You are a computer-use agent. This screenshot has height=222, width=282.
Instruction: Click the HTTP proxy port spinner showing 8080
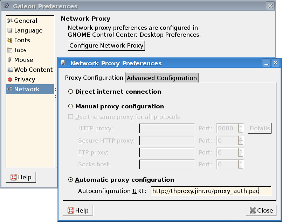click(230, 128)
